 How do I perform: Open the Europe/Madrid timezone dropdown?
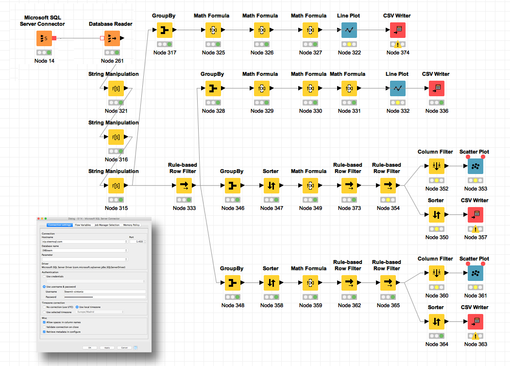100,312
